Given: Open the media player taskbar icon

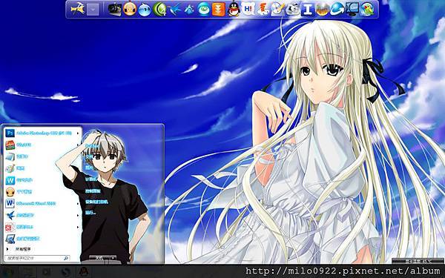Looking at the screenshot, I should pyautogui.click(x=47, y=272).
